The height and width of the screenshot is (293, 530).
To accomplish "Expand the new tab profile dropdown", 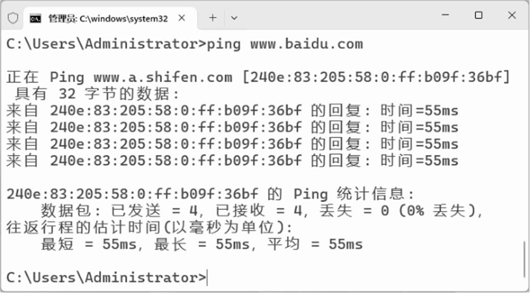I will click(x=234, y=18).
